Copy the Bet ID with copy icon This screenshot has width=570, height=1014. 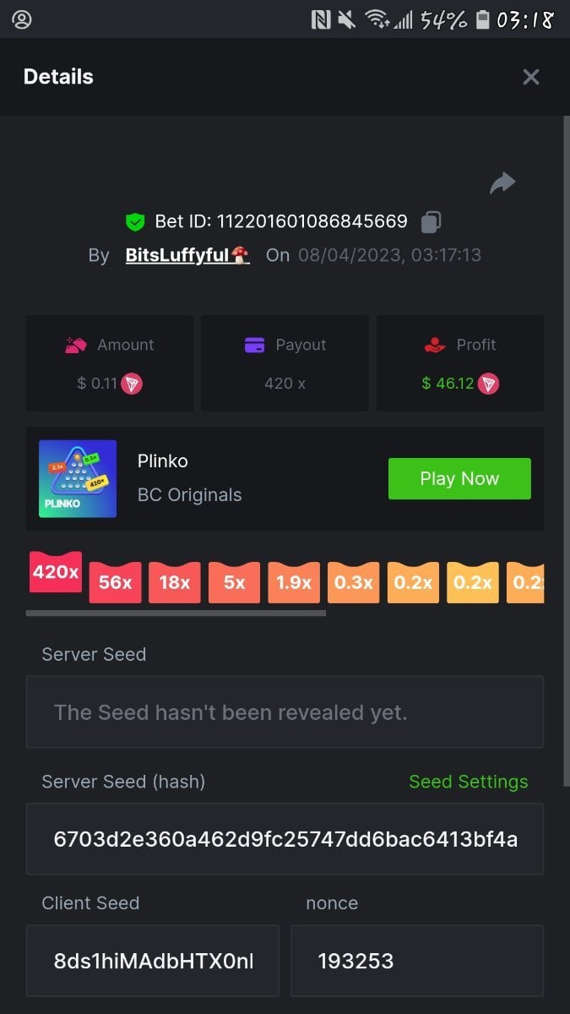[x=431, y=221]
